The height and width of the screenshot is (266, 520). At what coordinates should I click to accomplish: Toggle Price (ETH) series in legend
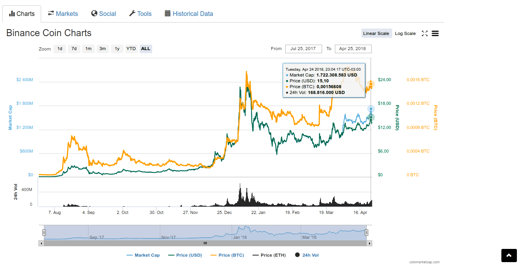pos(269,255)
